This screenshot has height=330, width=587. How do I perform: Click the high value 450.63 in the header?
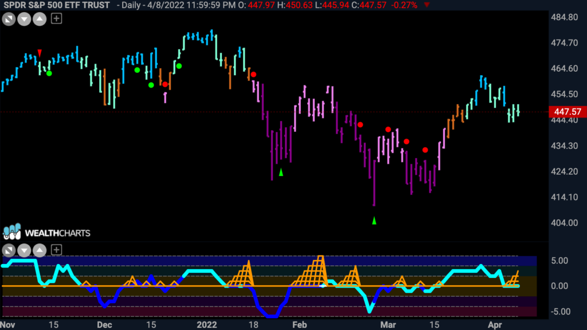[x=299, y=5]
